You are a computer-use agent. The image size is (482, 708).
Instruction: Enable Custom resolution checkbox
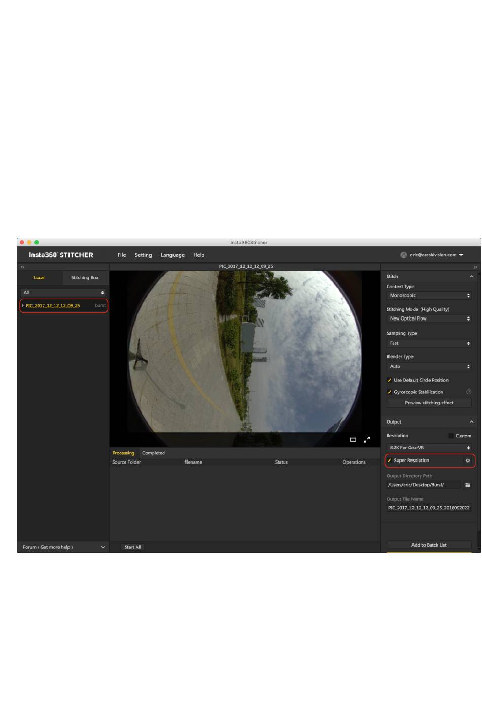[451, 436]
